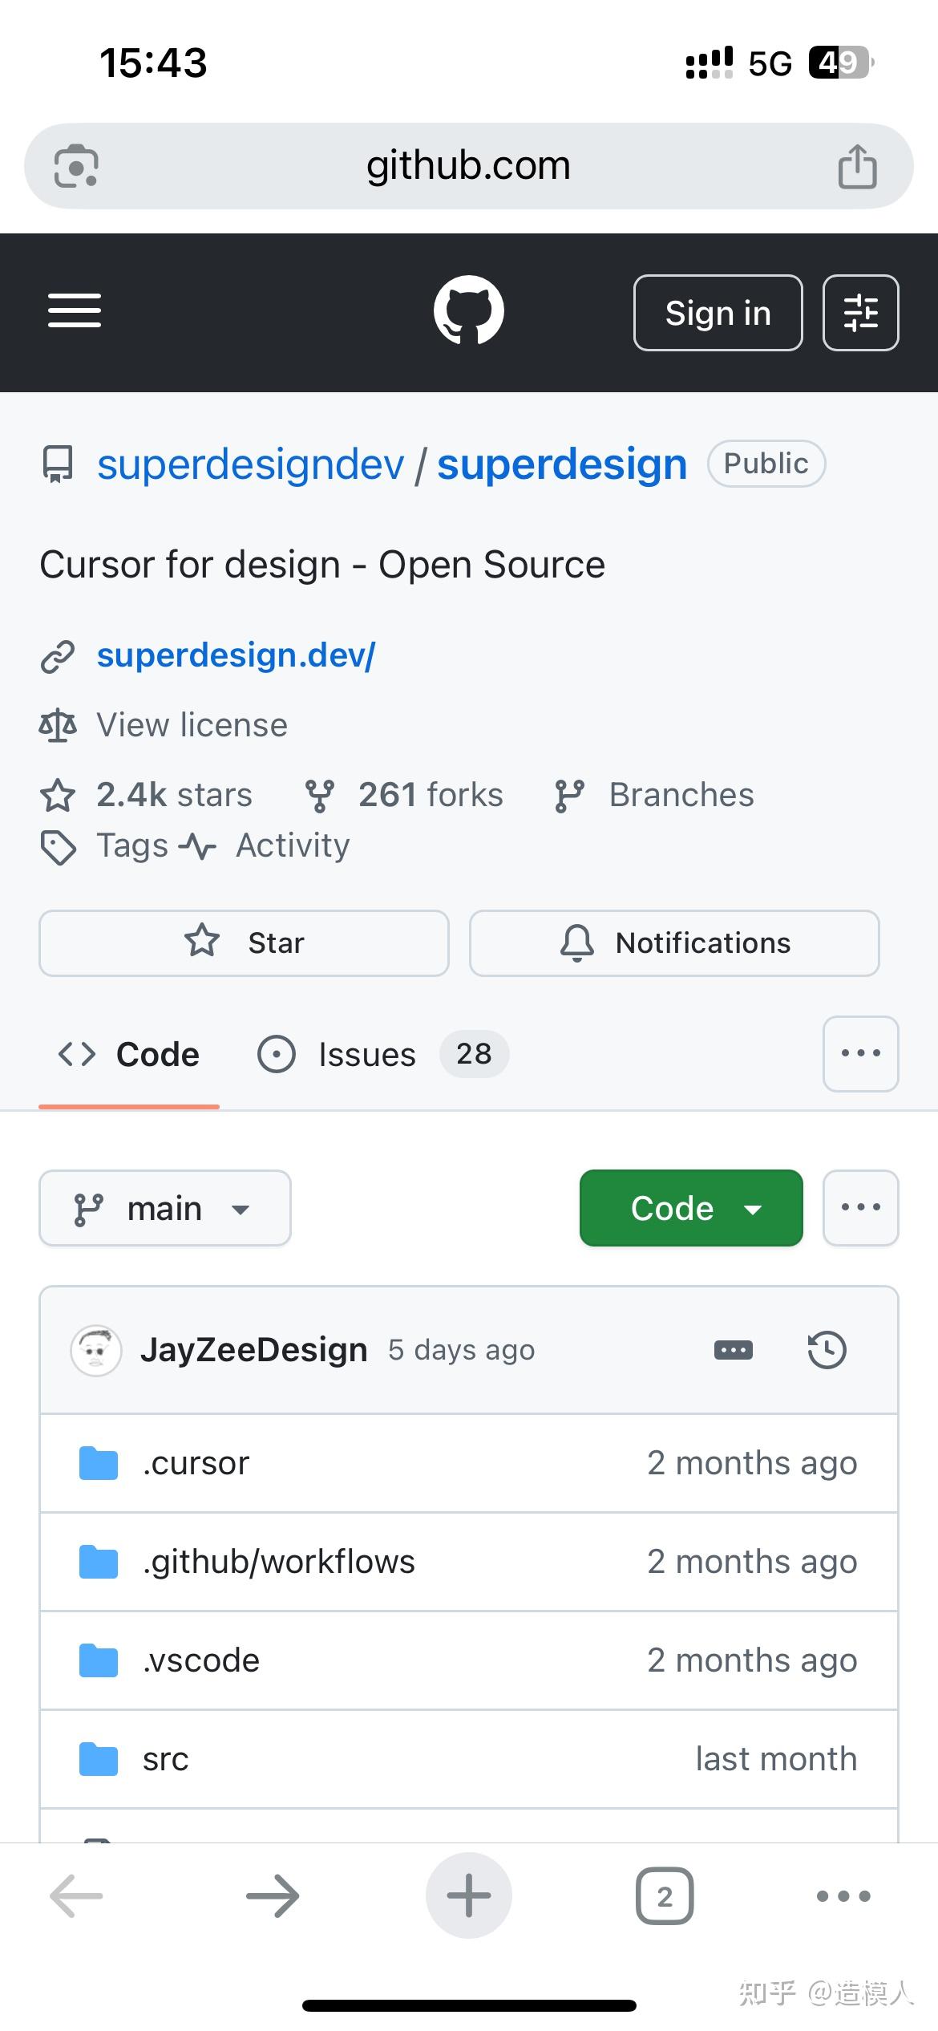Open the superdesign.dev website link
Image resolution: width=938 pixels, height=2031 pixels.
(236, 655)
